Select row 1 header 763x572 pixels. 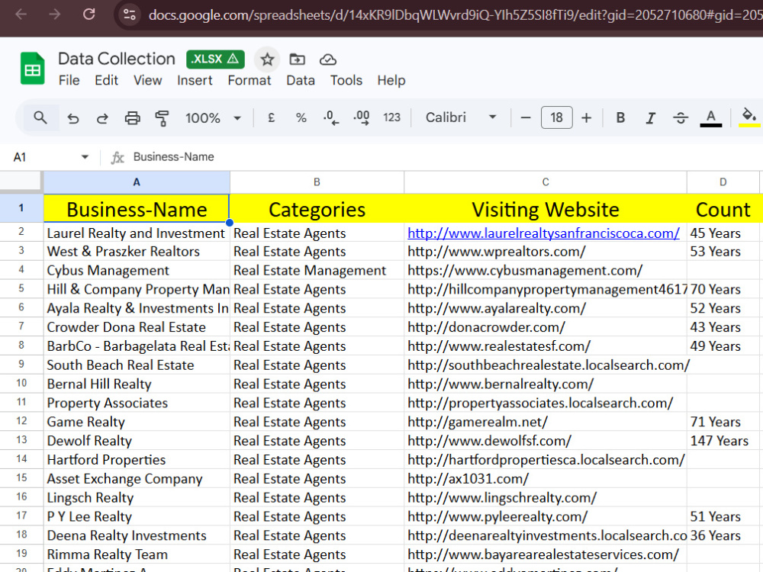point(21,208)
